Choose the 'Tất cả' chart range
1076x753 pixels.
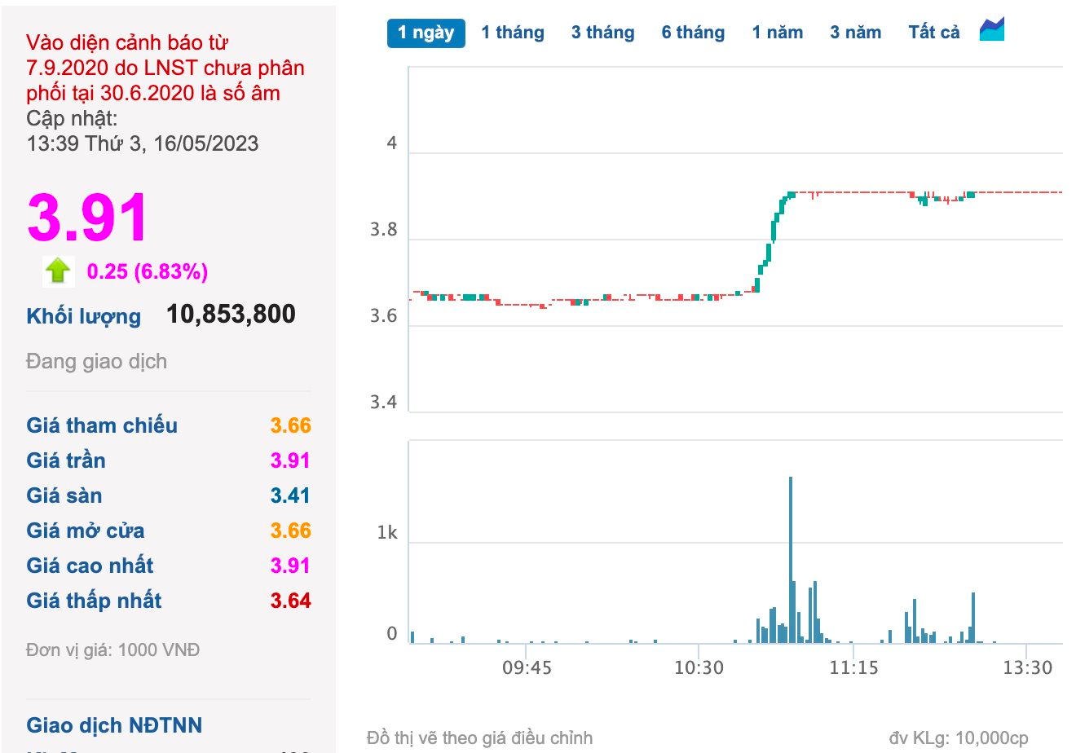point(934,33)
